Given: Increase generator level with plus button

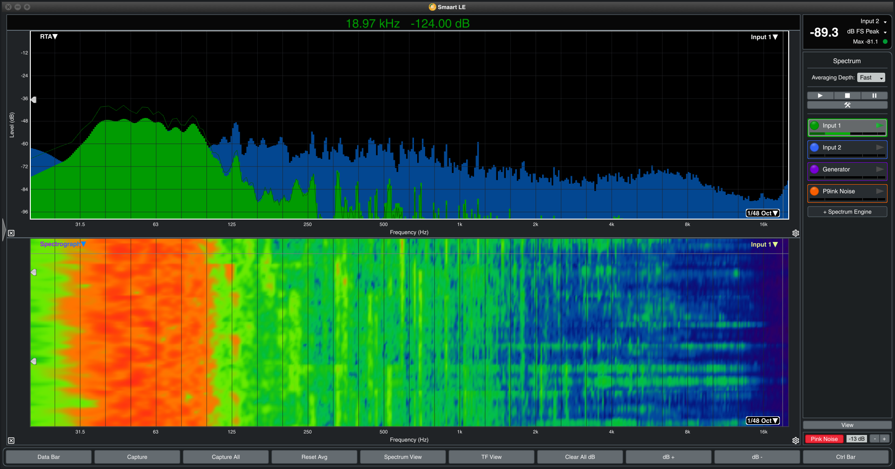Looking at the screenshot, I should tap(884, 439).
